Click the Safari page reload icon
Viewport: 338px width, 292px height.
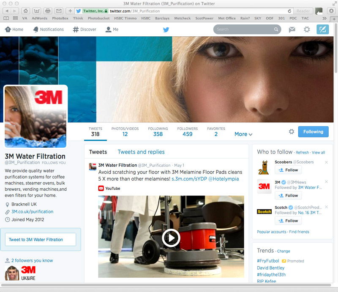289,11
